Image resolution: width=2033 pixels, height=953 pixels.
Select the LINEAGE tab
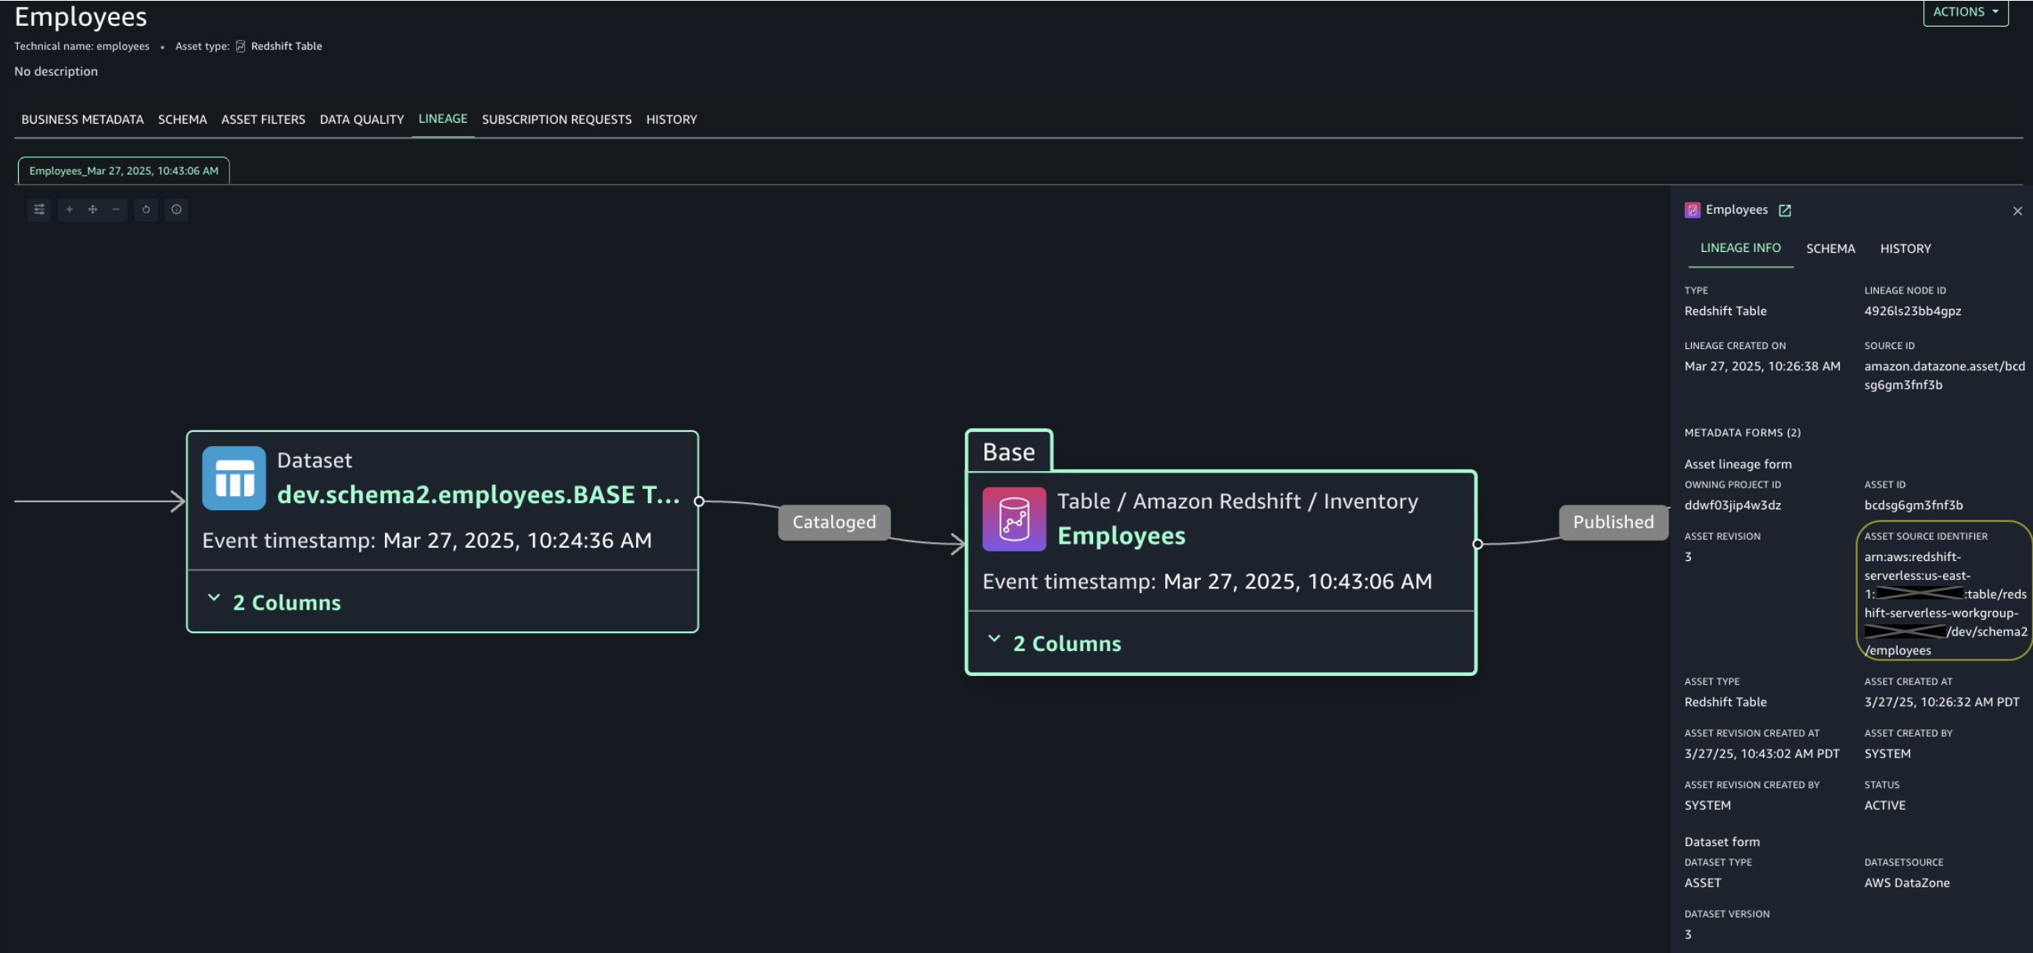443,119
